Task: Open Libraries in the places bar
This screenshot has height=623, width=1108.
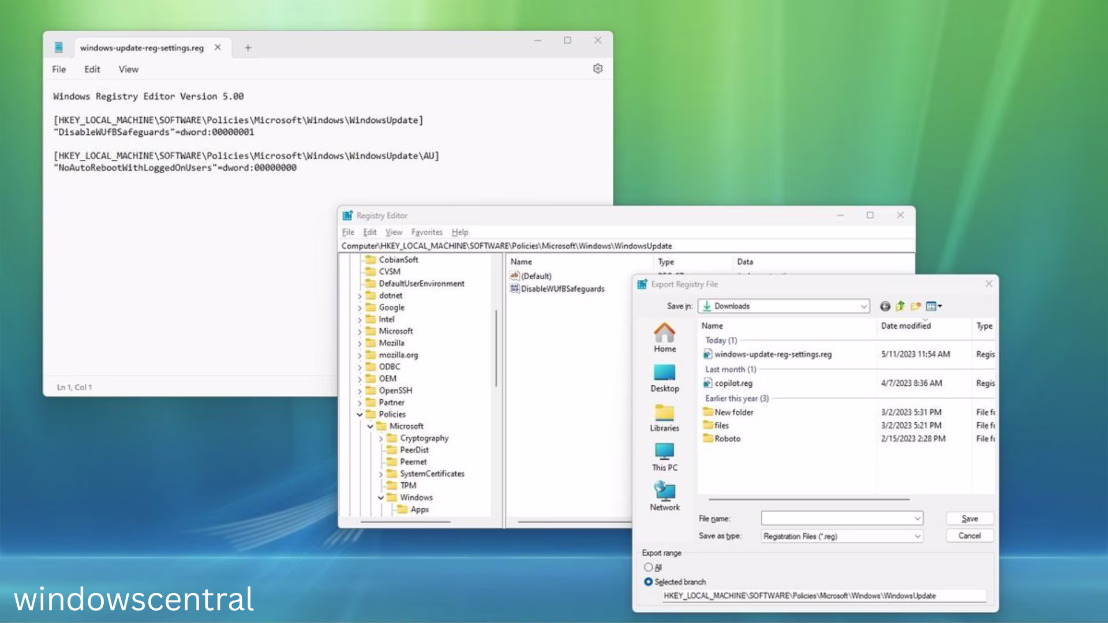Action: click(664, 418)
